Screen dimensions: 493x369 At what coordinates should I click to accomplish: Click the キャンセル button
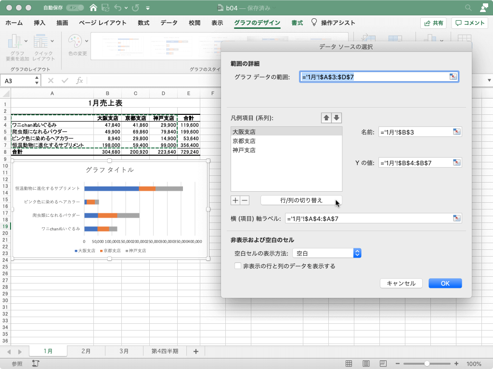click(401, 283)
